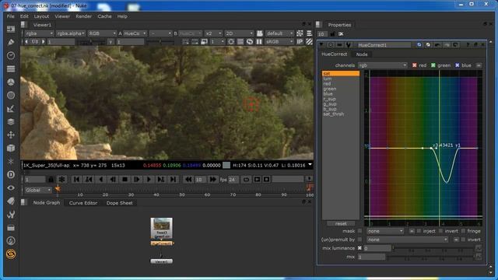Open the Layout menu
This screenshot has width=498, height=280.
click(41, 16)
